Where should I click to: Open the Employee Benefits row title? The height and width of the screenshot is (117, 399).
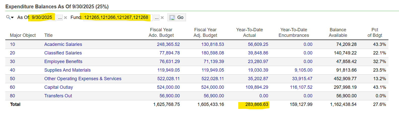coord(63,62)
